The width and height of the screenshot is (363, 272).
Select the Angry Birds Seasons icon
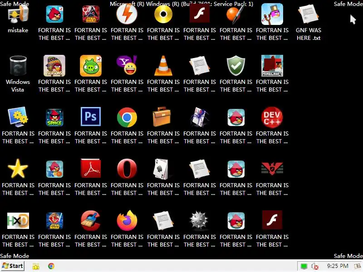[54, 66]
